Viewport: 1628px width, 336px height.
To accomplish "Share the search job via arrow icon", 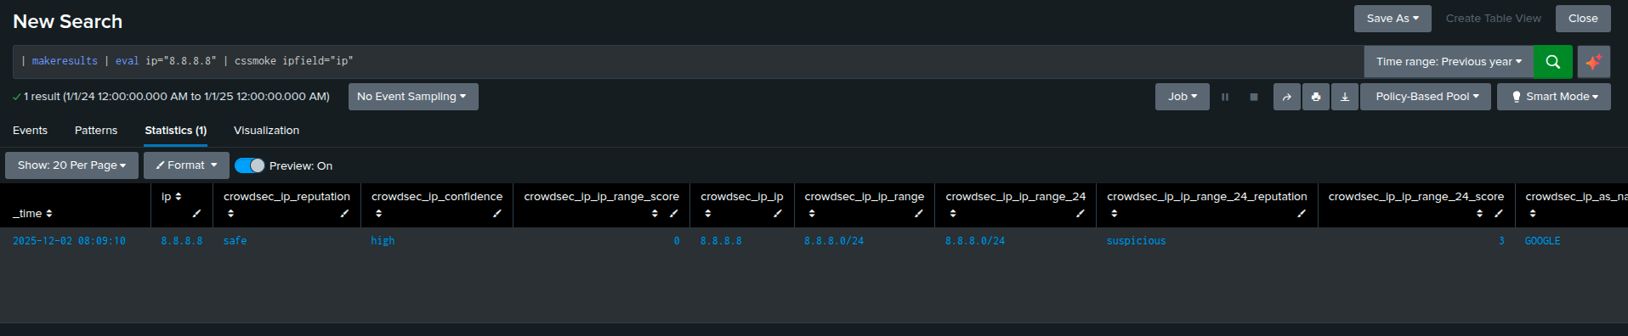I will coord(1286,97).
